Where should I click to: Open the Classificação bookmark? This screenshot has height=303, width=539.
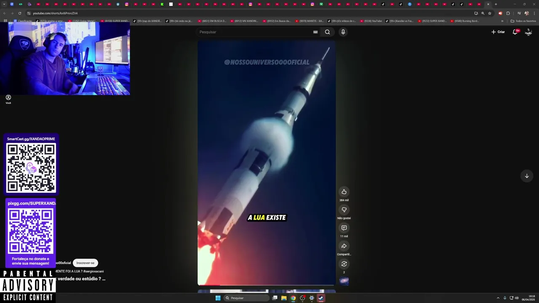22,21
